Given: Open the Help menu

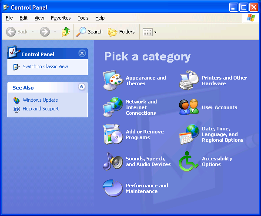Looking at the screenshot, I should tap(100, 18).
